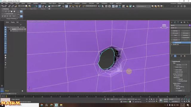This screenshot has width=191, height=107.
Task: Switch to the Freeform ribbon tab
Action: 14,9
